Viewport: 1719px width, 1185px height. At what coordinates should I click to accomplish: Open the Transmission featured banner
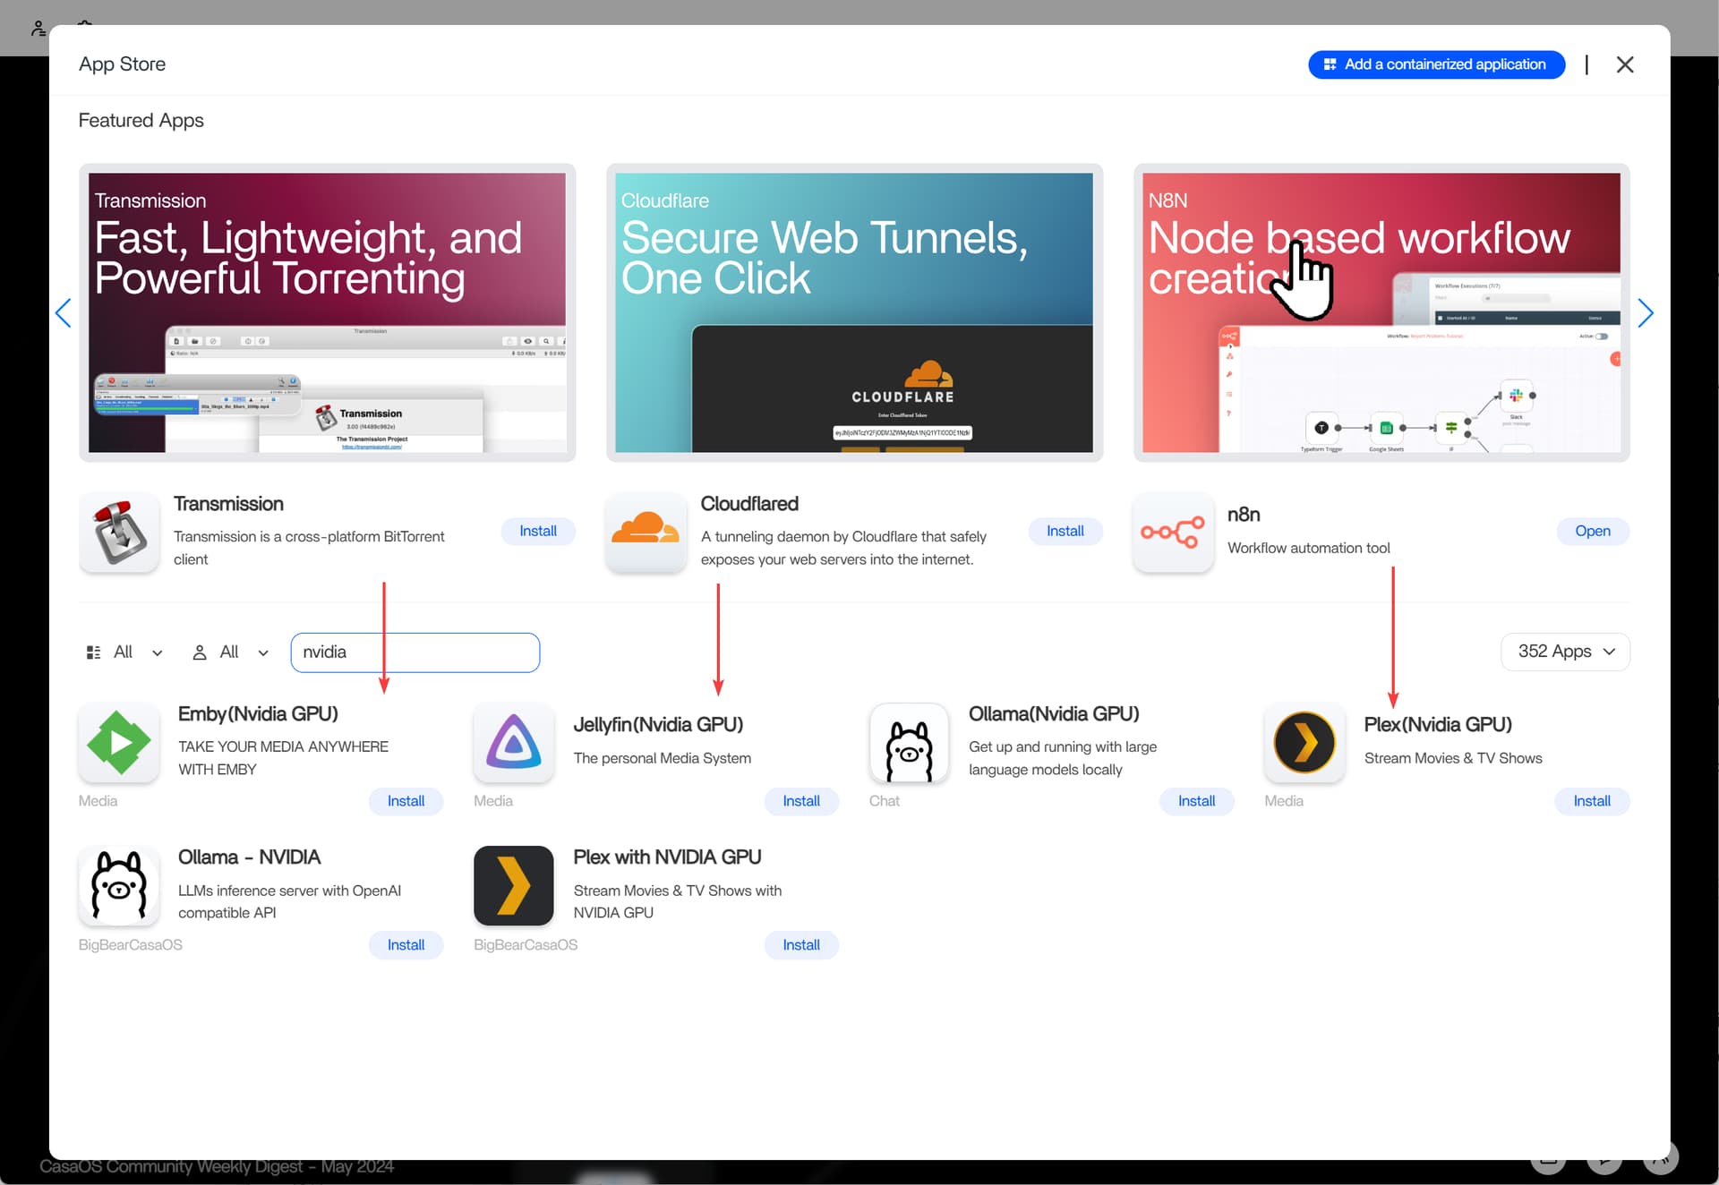(327, 312)
